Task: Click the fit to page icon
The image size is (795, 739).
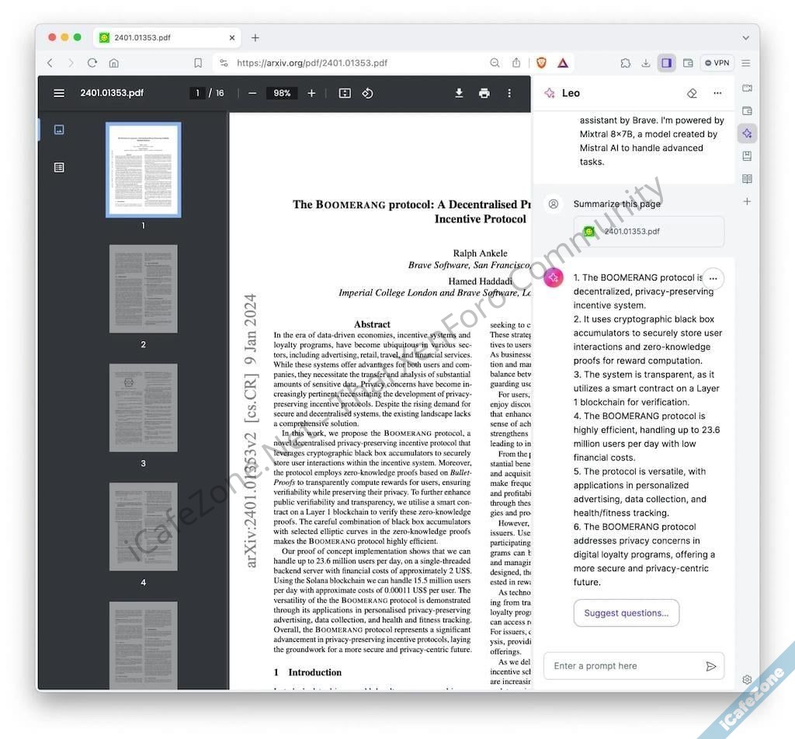Action: [x=345, y=93]
